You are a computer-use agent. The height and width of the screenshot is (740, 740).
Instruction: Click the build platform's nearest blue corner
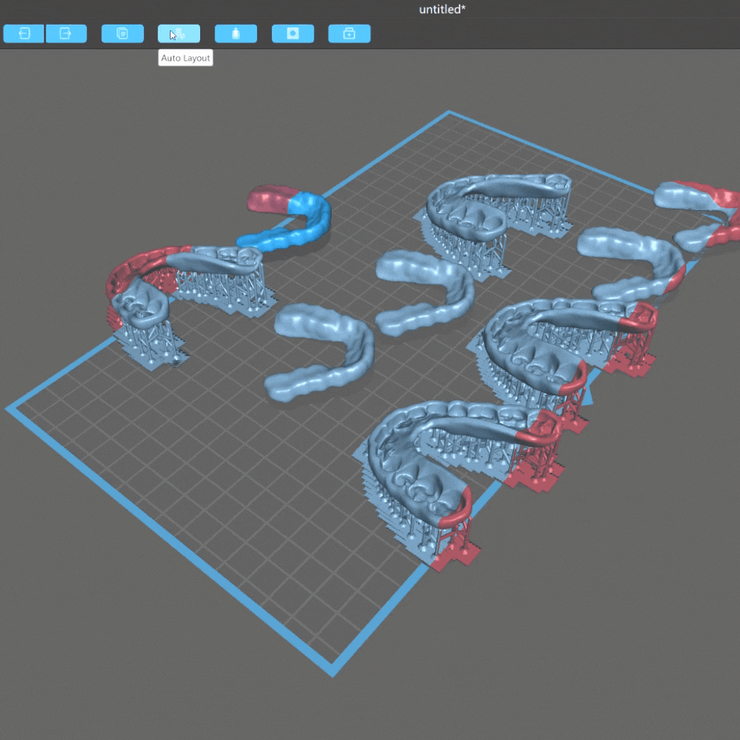point(333,670)
